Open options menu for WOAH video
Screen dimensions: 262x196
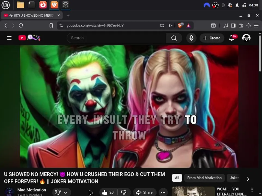pyautogui.click(x=252, y=189)
